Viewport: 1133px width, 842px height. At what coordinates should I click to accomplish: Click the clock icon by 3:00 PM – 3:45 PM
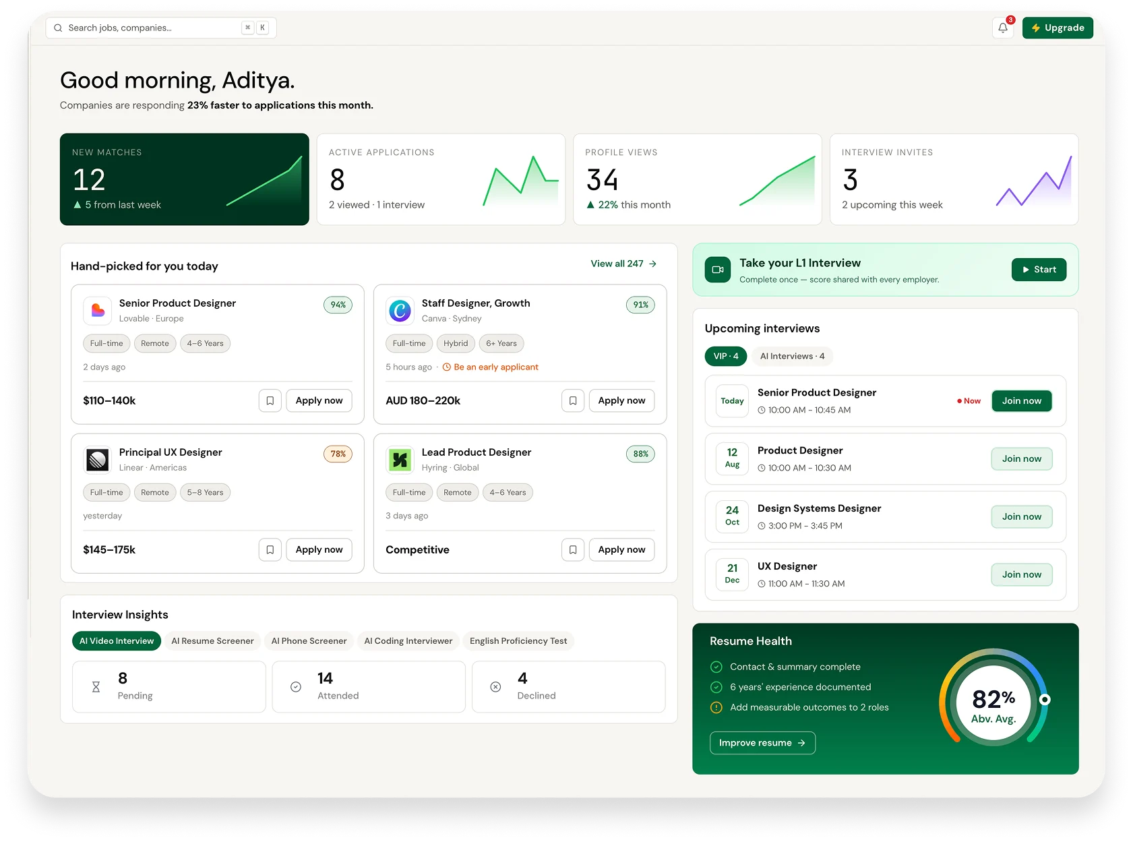point(762,526)
